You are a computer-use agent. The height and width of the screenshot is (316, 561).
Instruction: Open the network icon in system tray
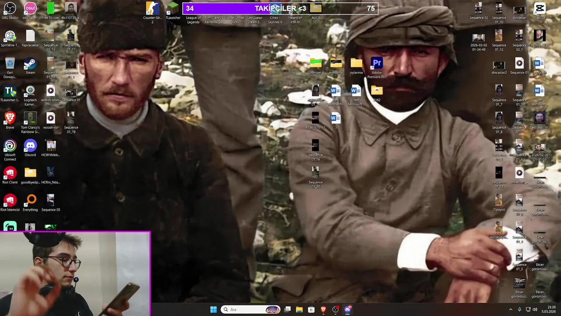click(528, 309)
